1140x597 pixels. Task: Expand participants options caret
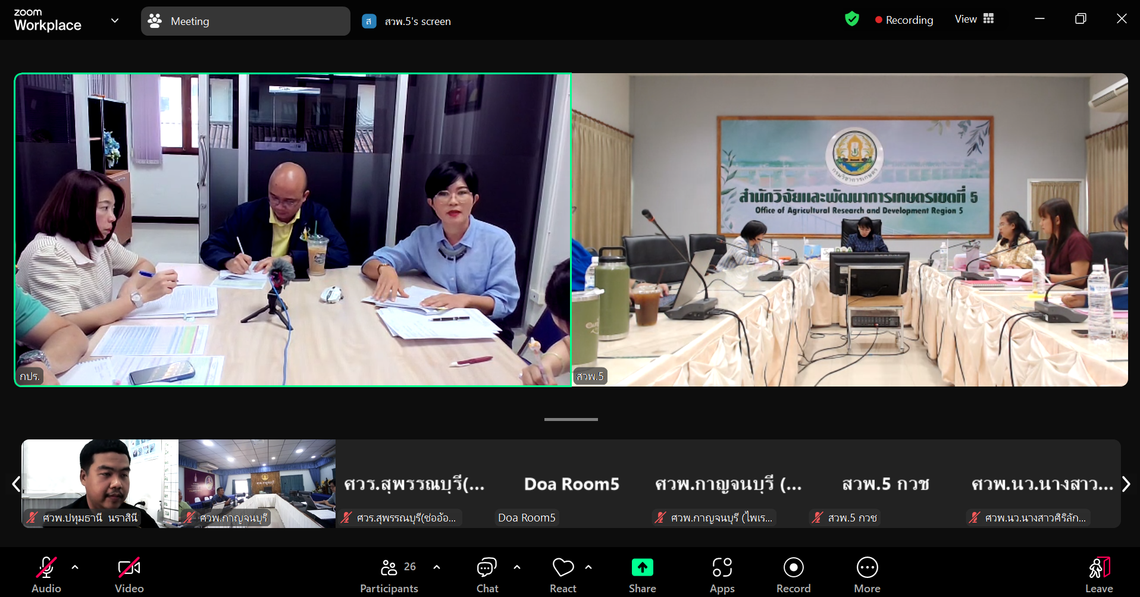(x=437, y=567)
